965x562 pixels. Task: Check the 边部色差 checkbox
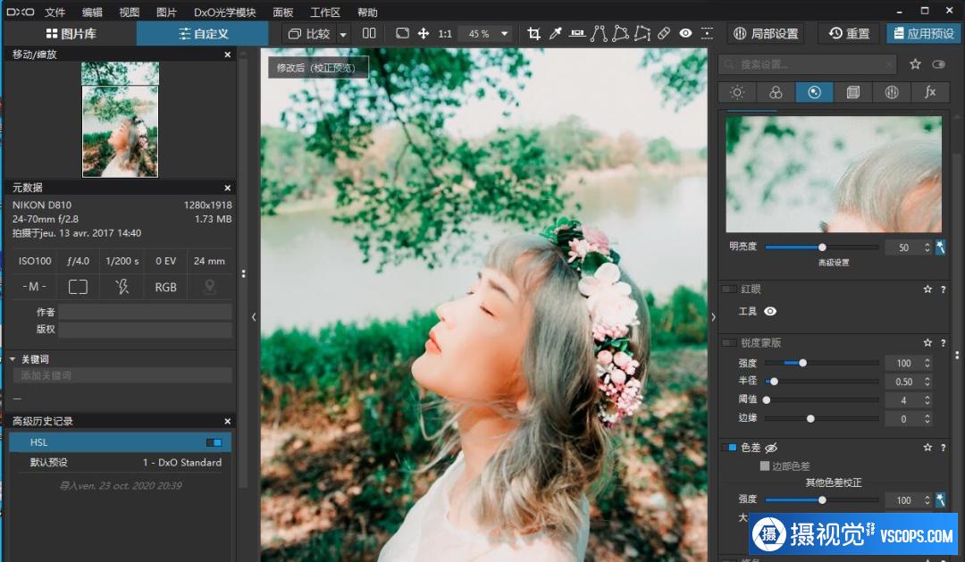[764, 466]
